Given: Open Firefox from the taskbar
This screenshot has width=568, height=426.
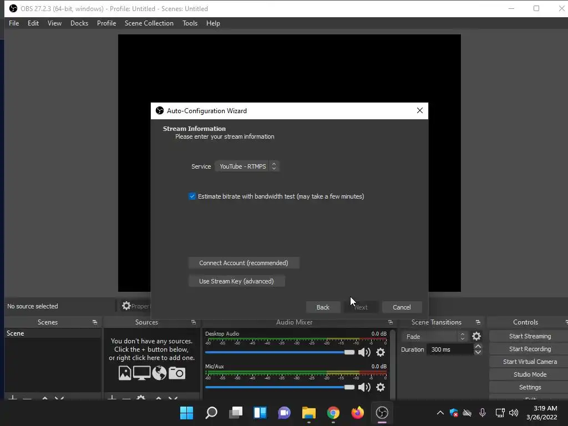Looking at the screenshot, I should pyautogui.click(x=358, y=413).
